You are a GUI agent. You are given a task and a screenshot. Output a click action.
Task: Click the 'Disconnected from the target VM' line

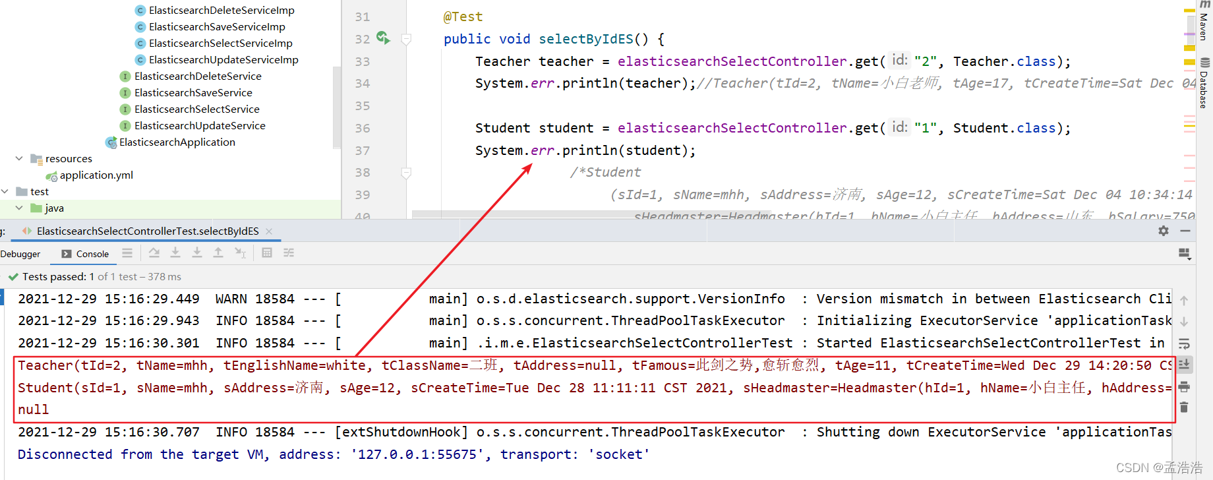[334, 454]
